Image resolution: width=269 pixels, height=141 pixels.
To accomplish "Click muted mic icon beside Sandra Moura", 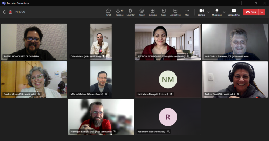I will (x=39, y=94).
